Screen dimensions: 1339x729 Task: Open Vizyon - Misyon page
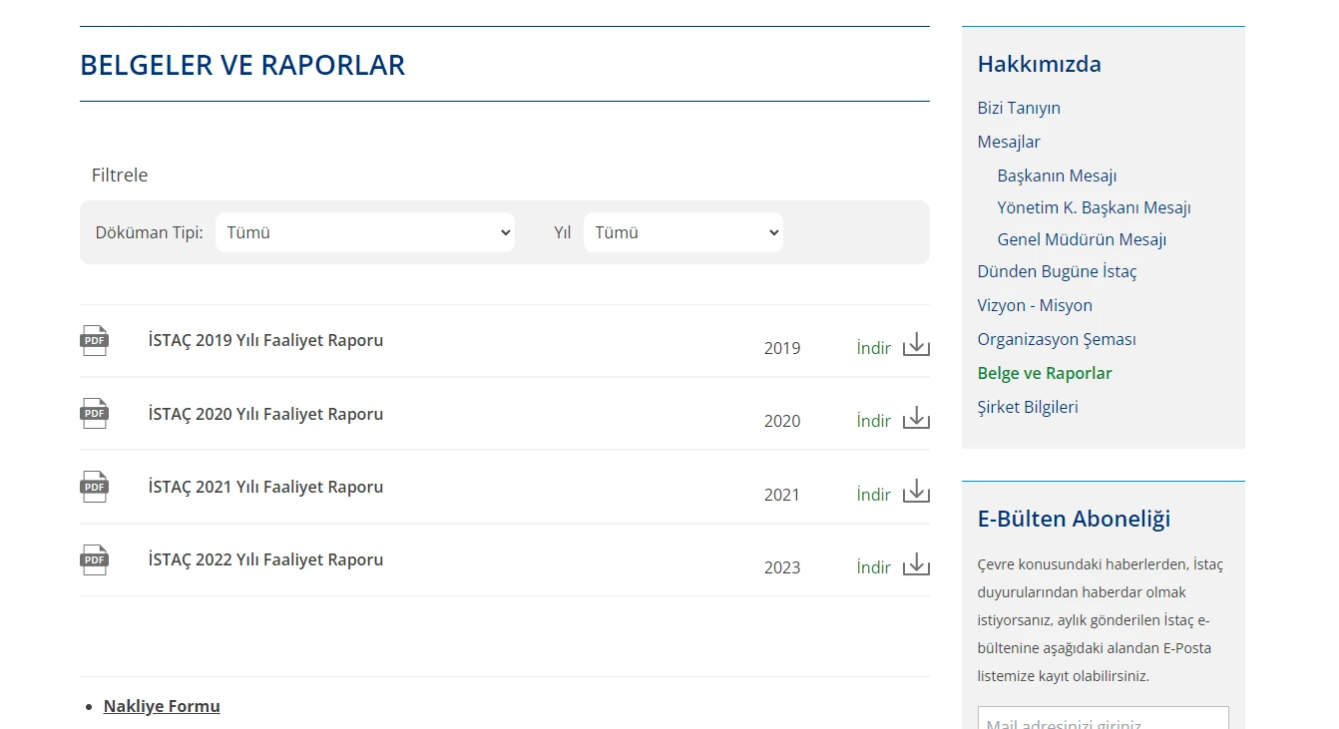point(1035,305)
